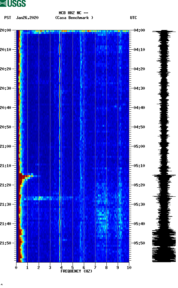This screenshot has width=178, height=288.
Task: Click frequency axis tick label '9'
Action: point(118,268)
